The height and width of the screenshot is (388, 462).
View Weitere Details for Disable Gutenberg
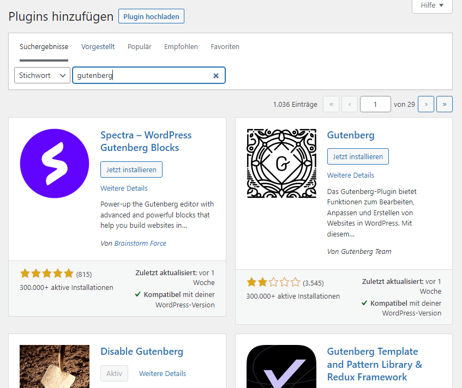click(163, 374)
